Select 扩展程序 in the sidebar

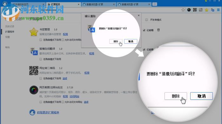pos(10,31)
